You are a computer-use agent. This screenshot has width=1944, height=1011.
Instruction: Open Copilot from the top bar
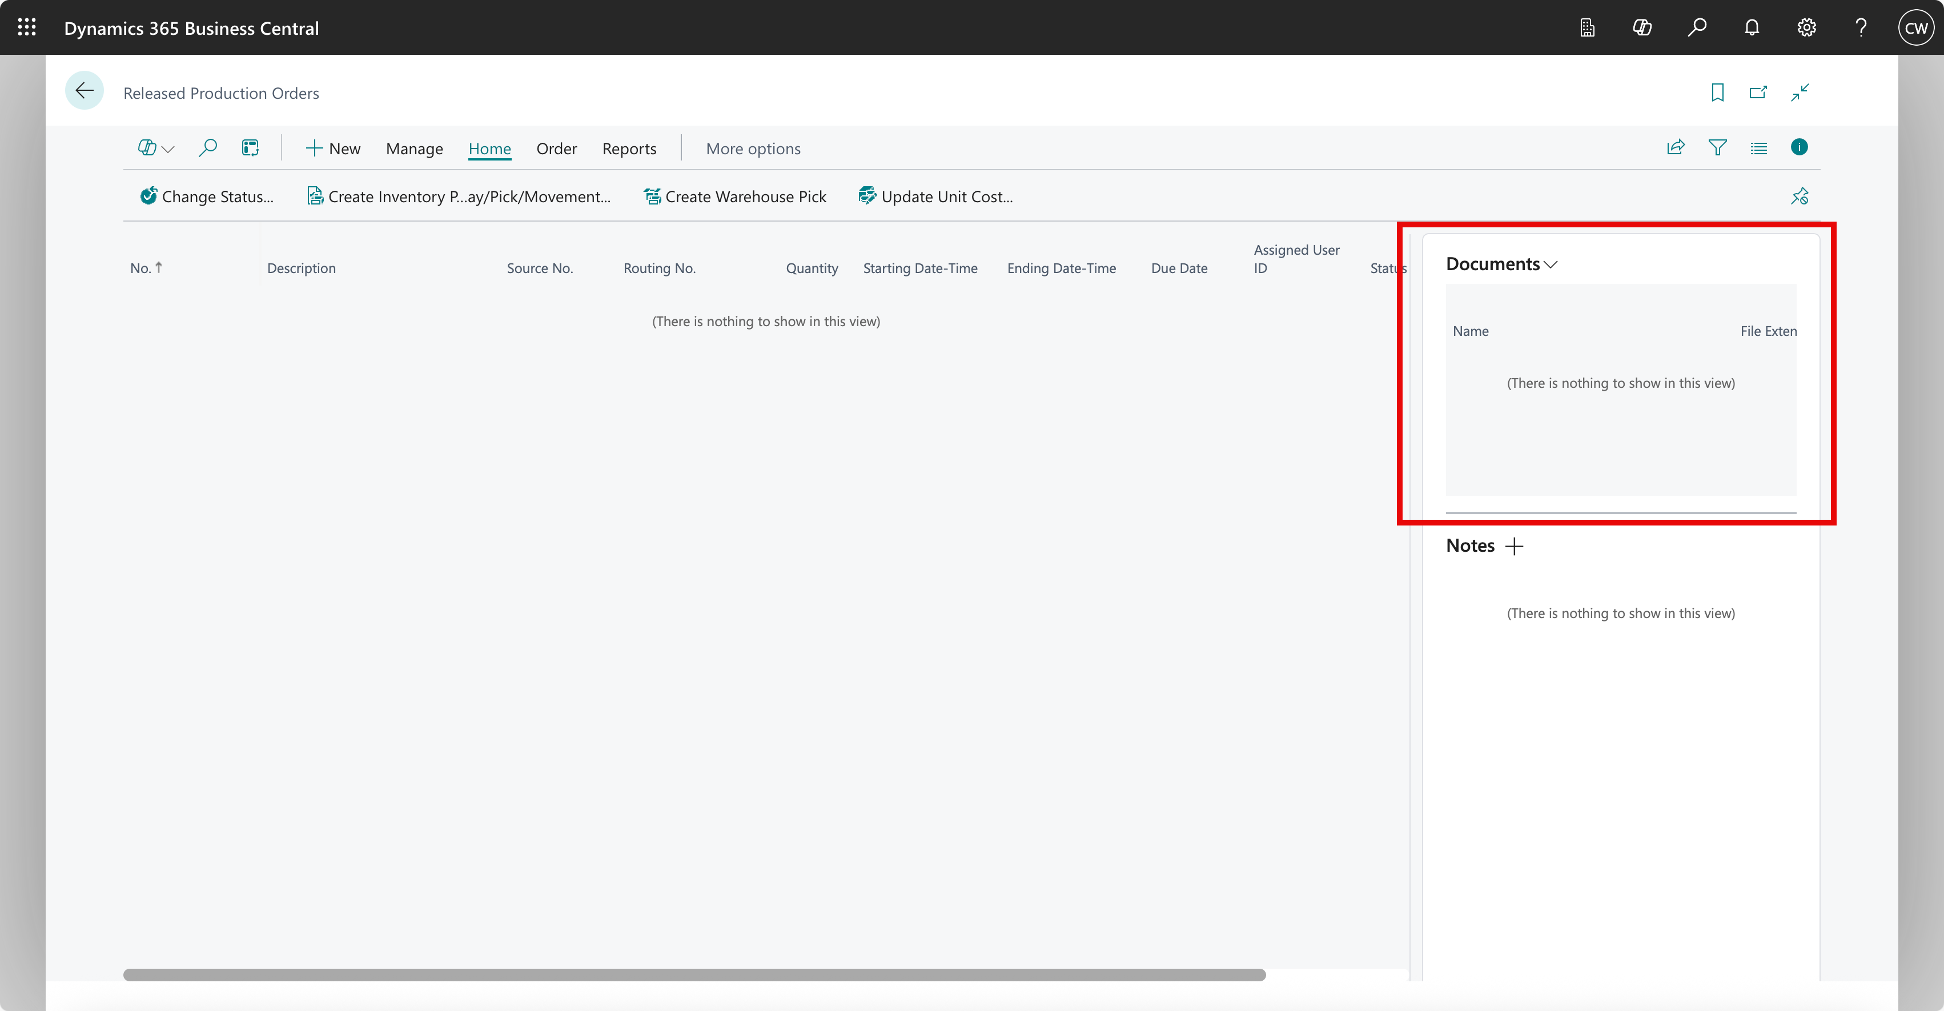[1642, 27]
